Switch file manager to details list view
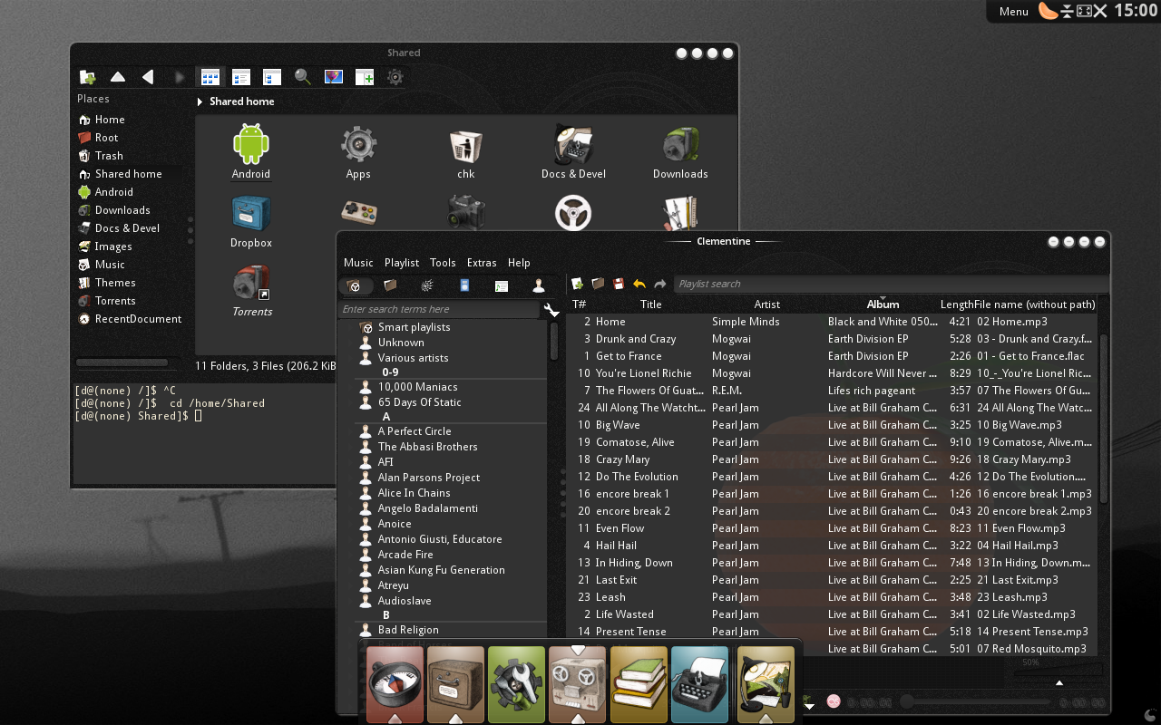Image resolution: width=1161 pixels, height=725 pixels. [241, 77]
